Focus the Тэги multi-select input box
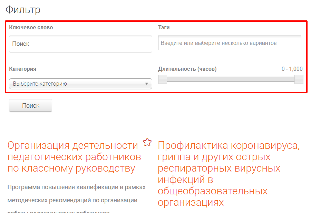 (x=230, y=43)
